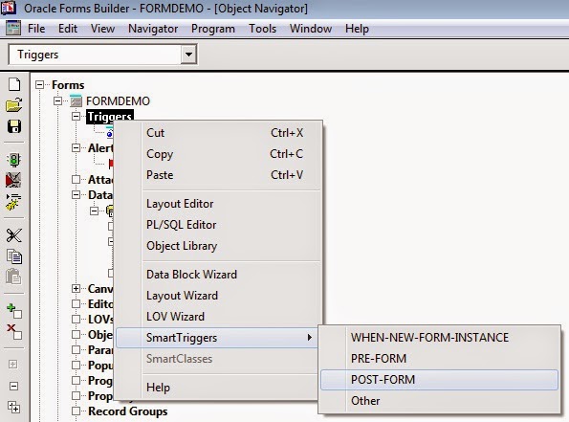Expand the Canvases node
Viewport: 569px width, 422px height.
click(x=76, y=289)
